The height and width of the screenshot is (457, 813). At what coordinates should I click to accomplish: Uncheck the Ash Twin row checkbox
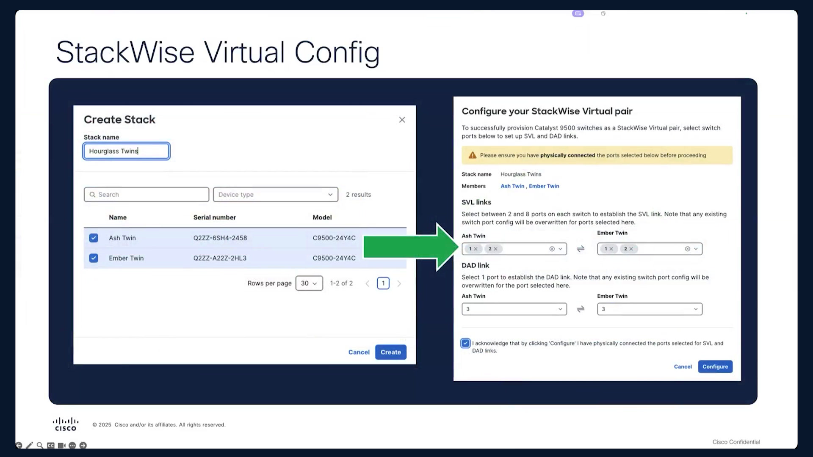coord(94,238)
